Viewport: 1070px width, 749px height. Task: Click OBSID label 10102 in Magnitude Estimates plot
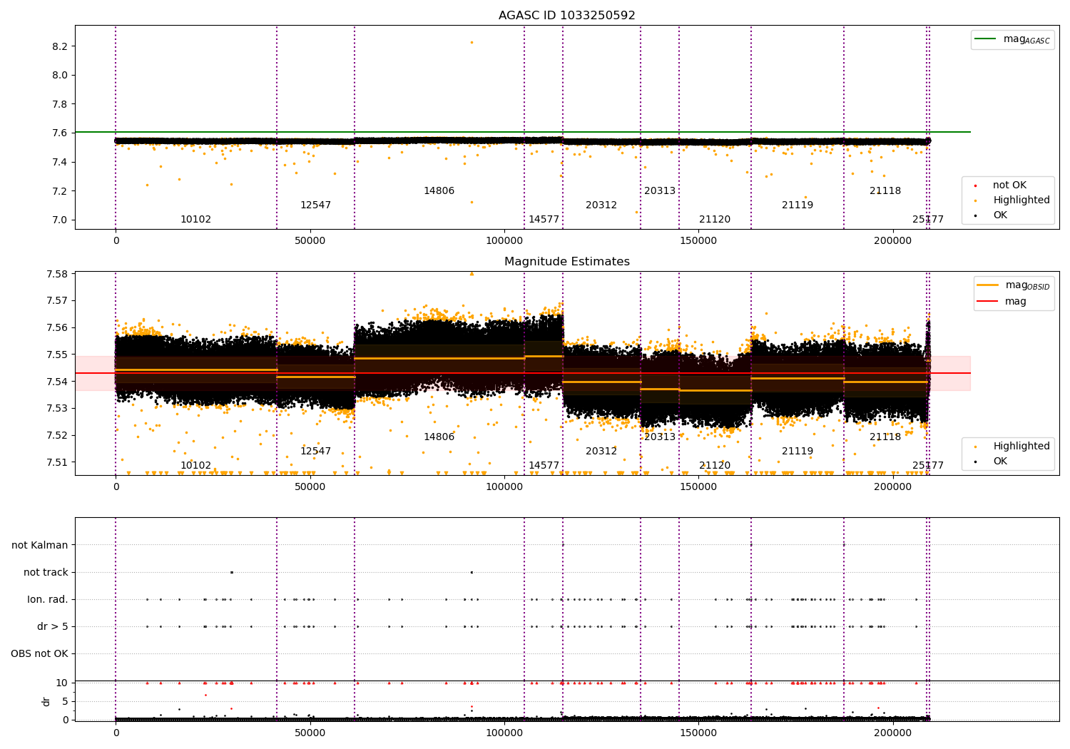[195, 466]
